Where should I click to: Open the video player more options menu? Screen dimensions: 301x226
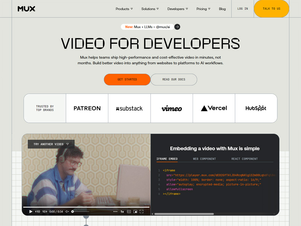click(x=115, y=212)
